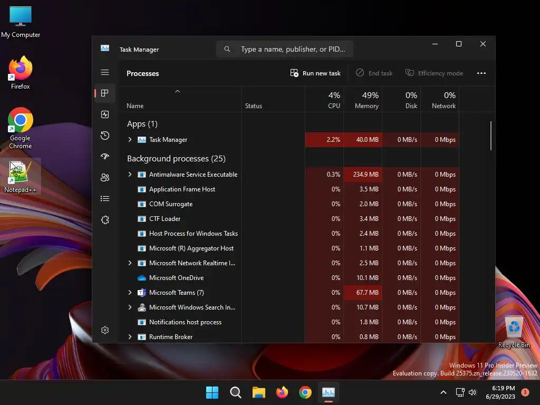This screenshot has width=540, height=405.
Task: Click the 234.9 MB memory cell
Action: (363, 174)
